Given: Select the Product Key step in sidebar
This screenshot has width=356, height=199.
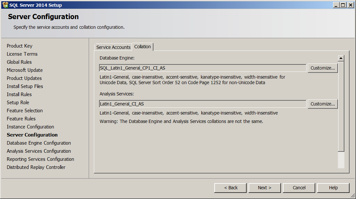Looking at the screenshot, I should 19,46.
